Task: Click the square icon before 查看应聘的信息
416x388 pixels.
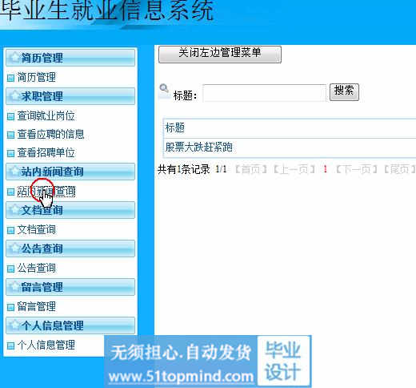Action: point(10,135)
